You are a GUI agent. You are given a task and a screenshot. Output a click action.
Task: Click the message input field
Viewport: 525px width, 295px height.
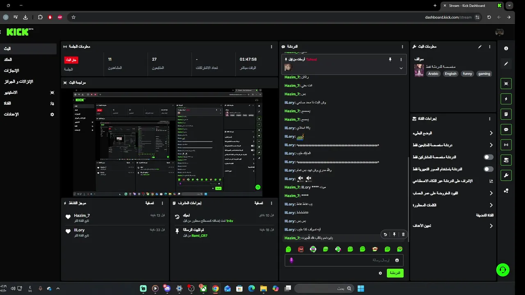tap(344, 260)
